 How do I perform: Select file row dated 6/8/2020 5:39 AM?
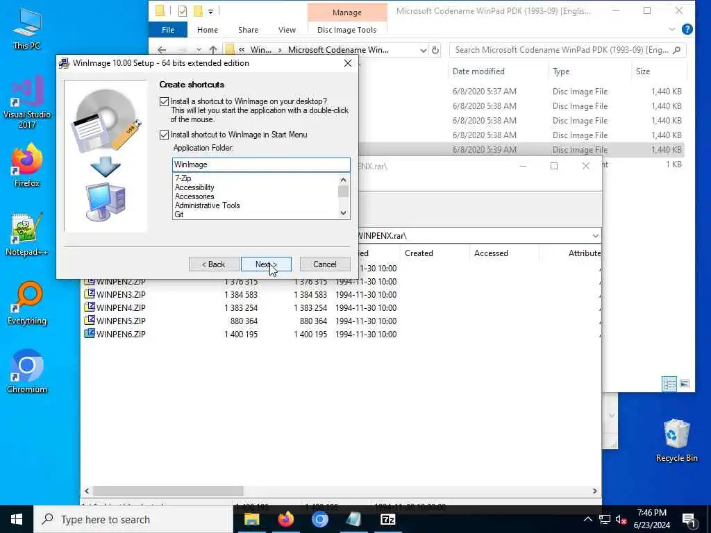[x=521, y=150]
